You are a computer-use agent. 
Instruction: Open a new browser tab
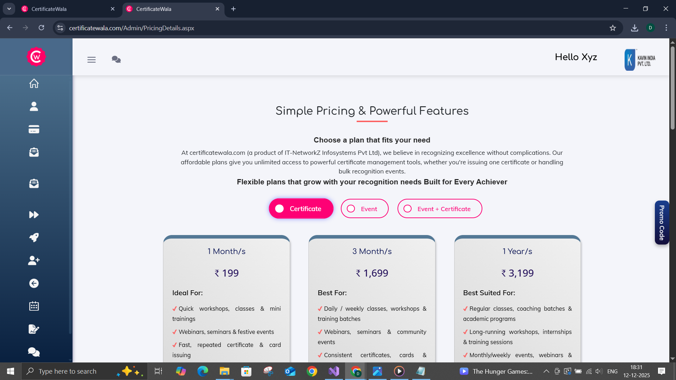tap(233, 9)
